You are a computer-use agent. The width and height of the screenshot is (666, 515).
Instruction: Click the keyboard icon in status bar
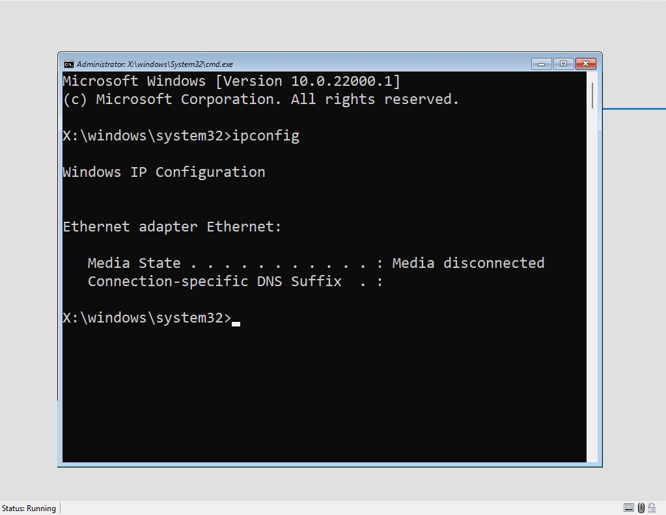tap(629, 508)
